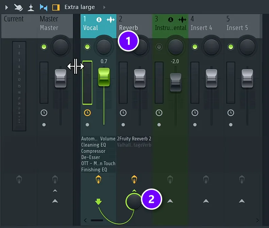269x228 pixels.
Task: Click the Master volume fader
Action: coord(61,78)
